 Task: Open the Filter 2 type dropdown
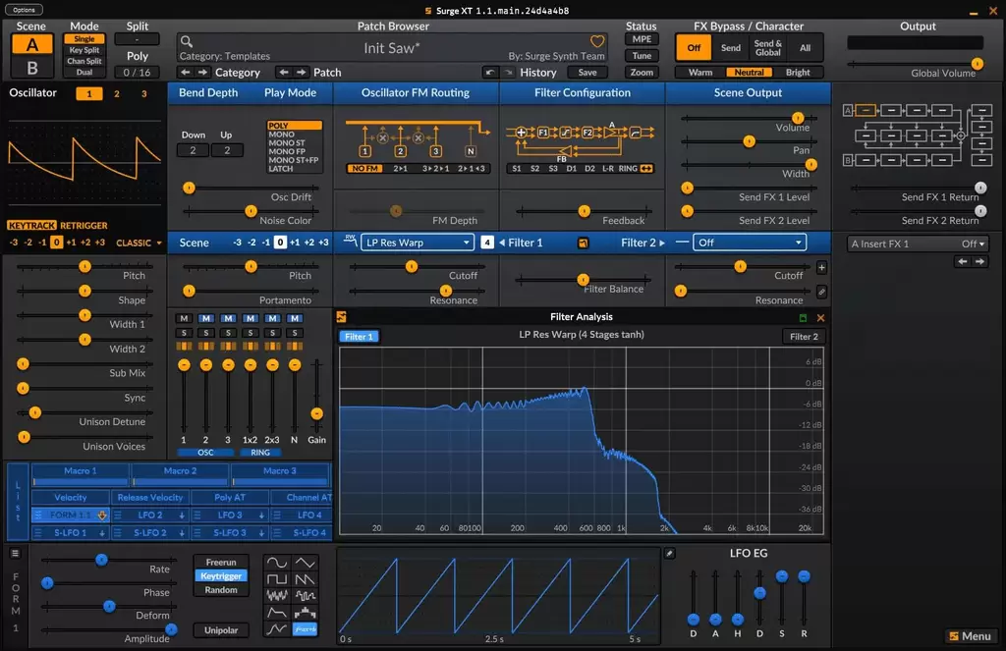tap(749, 243)
